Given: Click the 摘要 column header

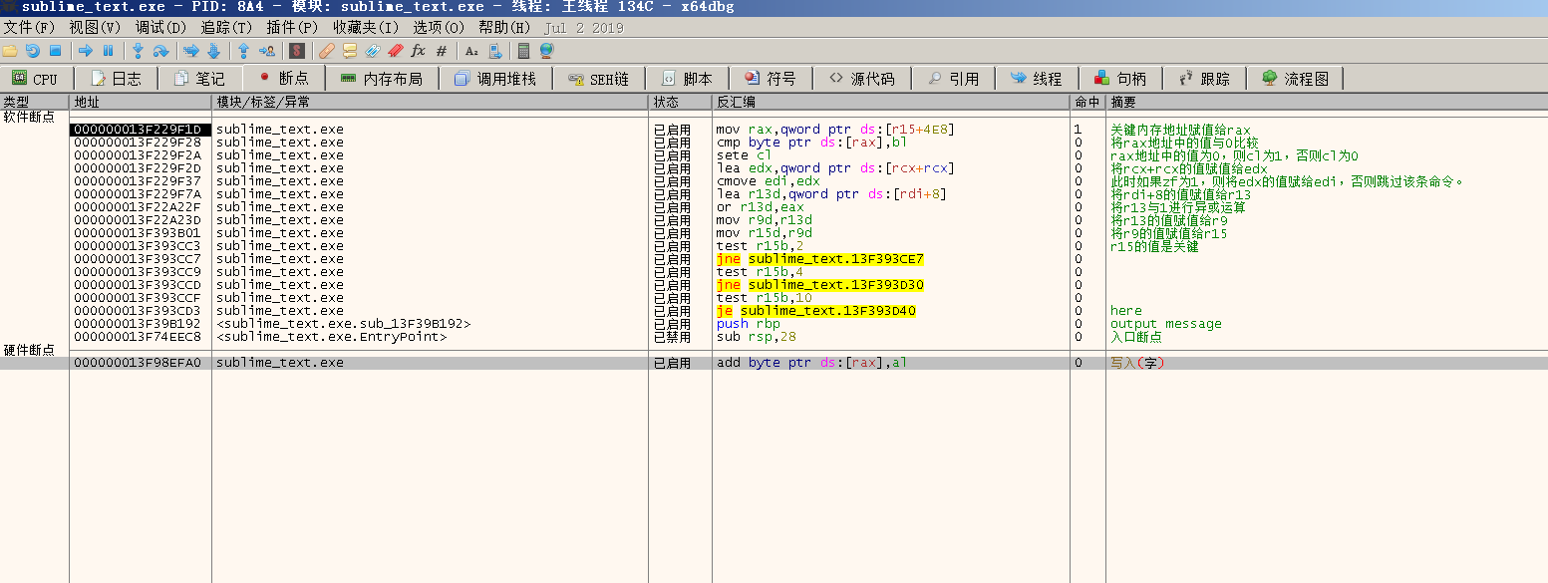Looking at the screenshot, I should [x=1327, y=103].
